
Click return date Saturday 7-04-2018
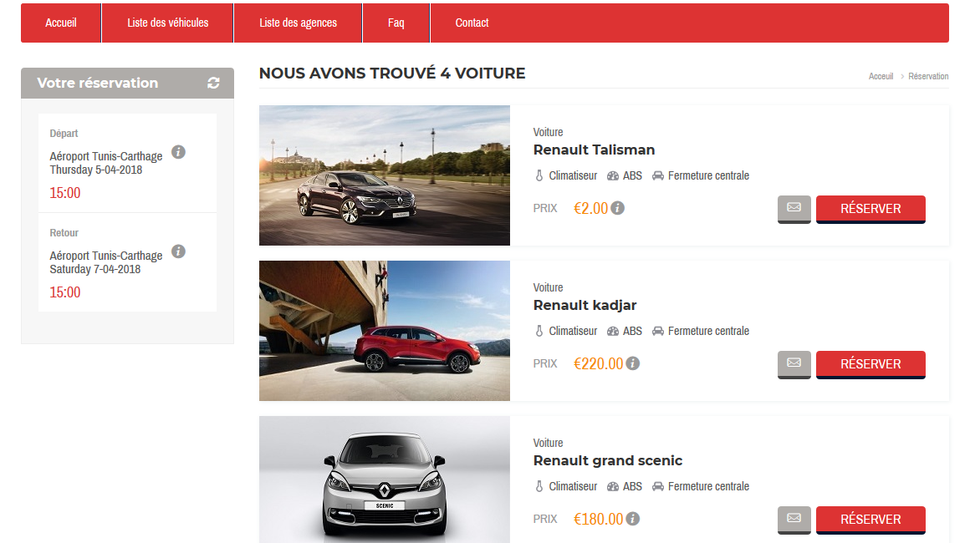pos(95,269)
